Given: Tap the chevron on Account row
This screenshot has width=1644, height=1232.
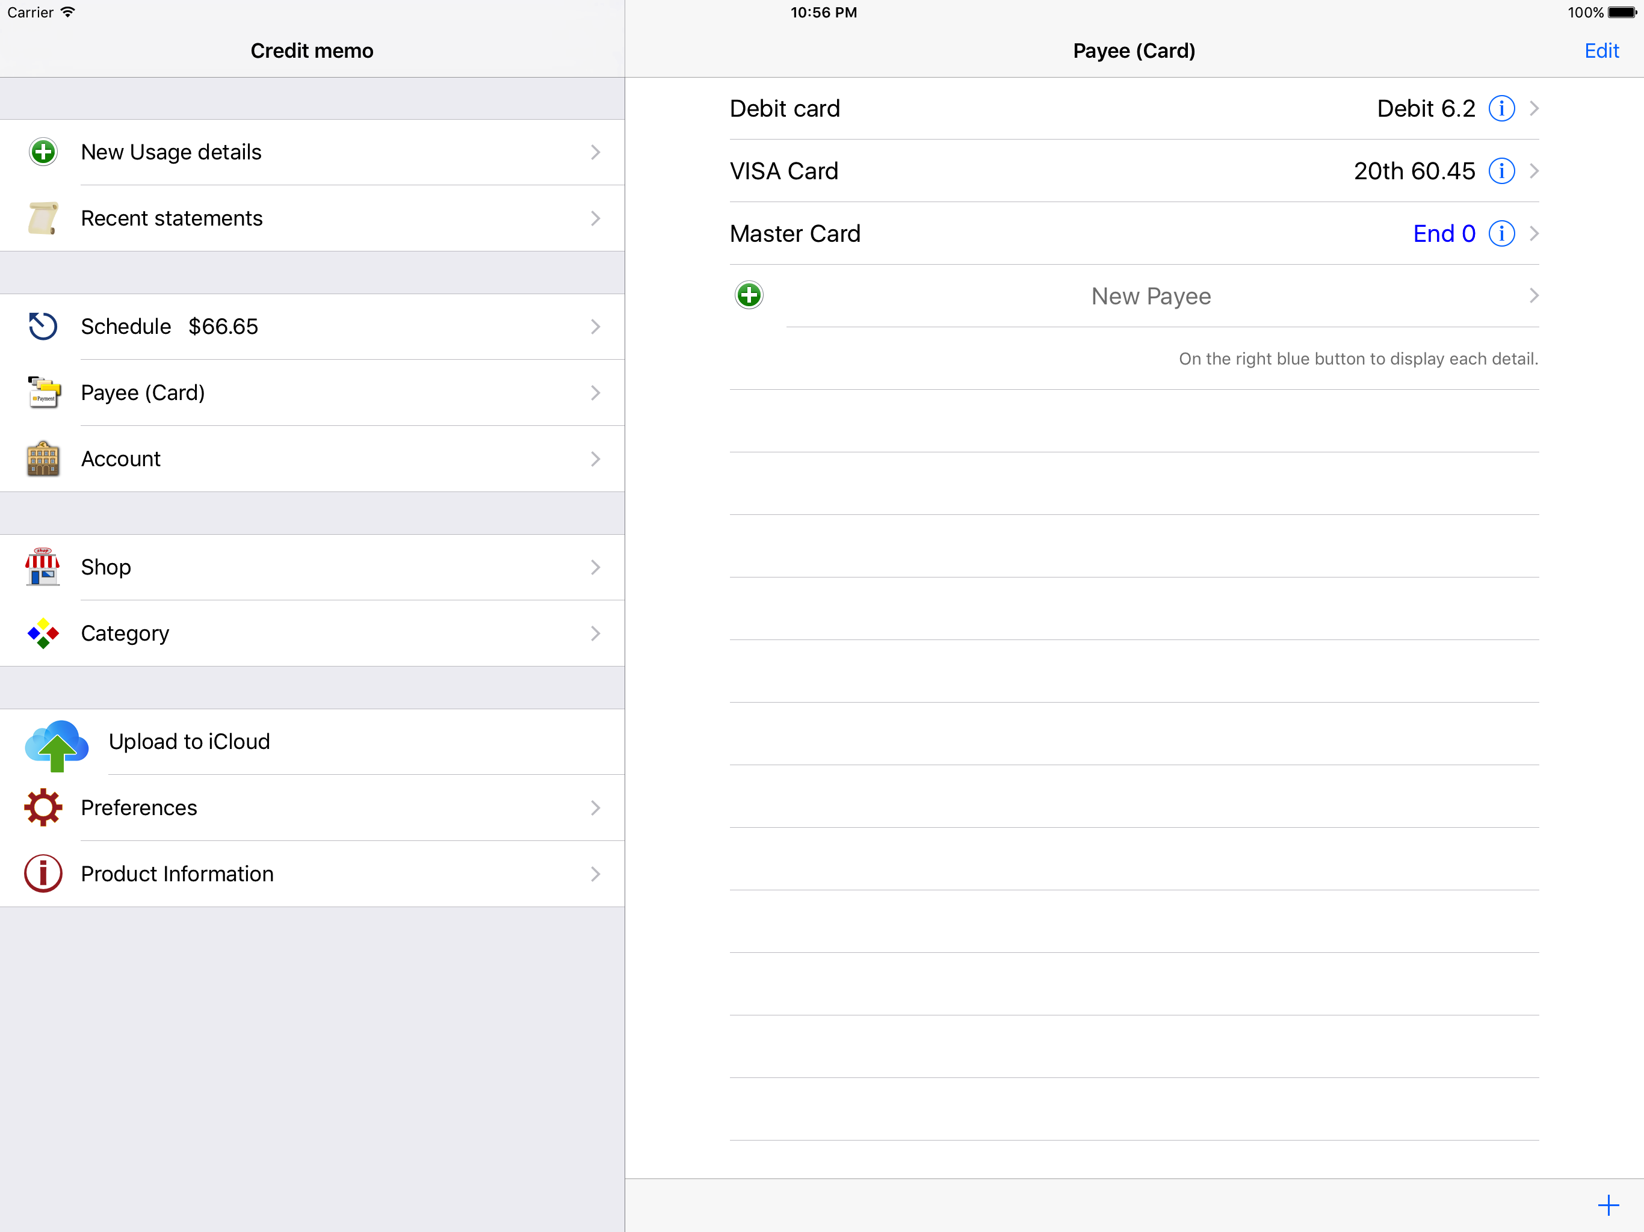Looking at the screenshot, I should coord(595,459).
